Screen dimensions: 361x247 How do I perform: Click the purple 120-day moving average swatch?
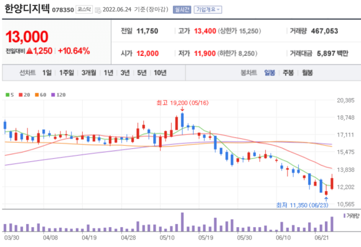53,95
